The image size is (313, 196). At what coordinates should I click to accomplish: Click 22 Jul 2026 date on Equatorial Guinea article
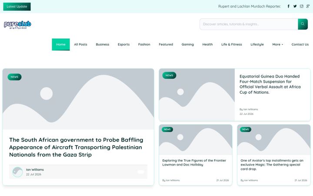pyautogui.click(x=246, y=114)
